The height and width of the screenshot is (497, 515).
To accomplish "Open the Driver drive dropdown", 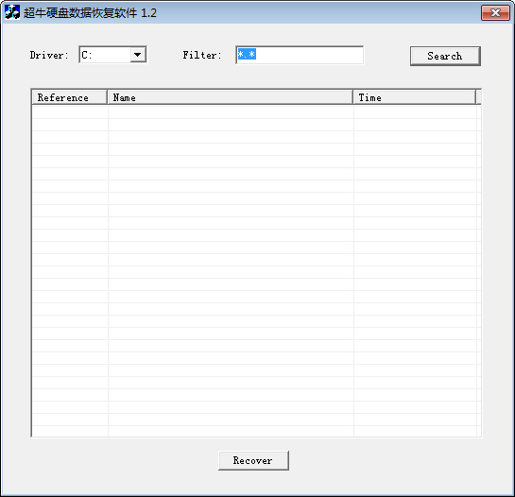I will coord(138,55).
